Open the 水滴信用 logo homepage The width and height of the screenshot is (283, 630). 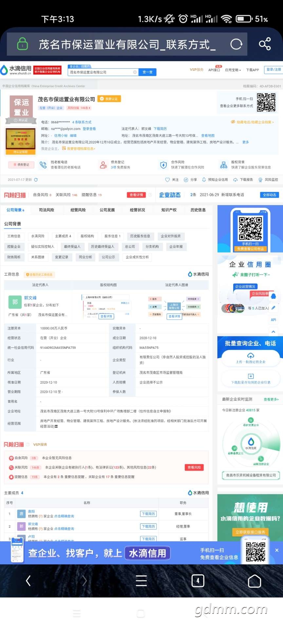[x=16, y=70]
